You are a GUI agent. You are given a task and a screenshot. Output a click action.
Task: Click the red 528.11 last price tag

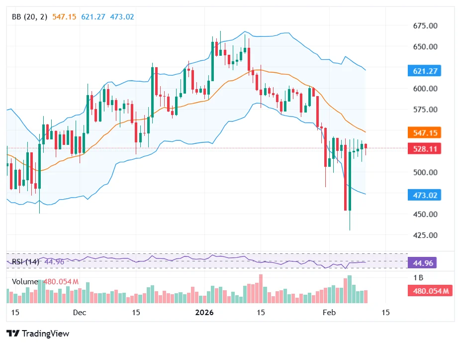[424, 149]
